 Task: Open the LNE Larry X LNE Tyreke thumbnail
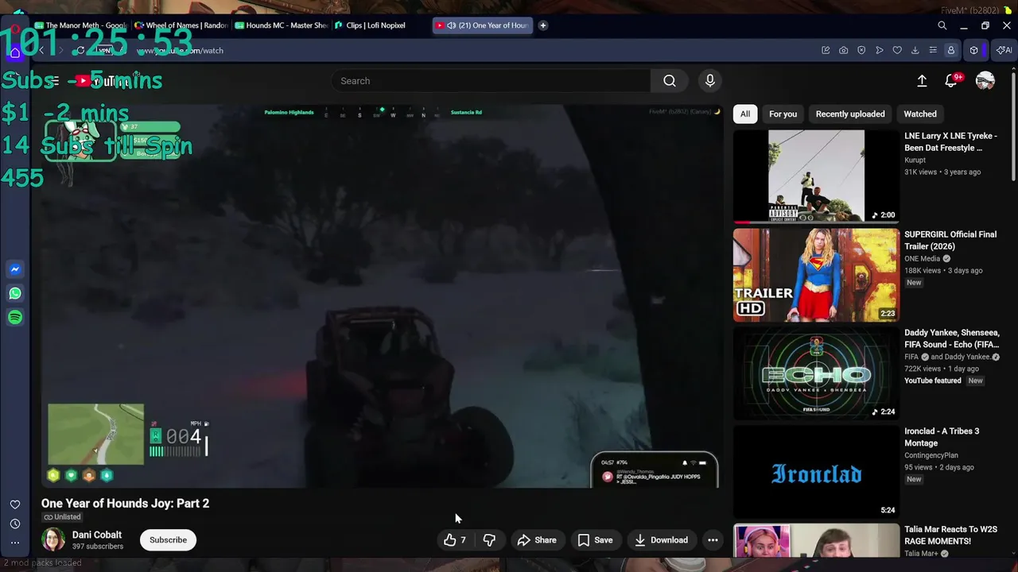click(x=816, y=176)
